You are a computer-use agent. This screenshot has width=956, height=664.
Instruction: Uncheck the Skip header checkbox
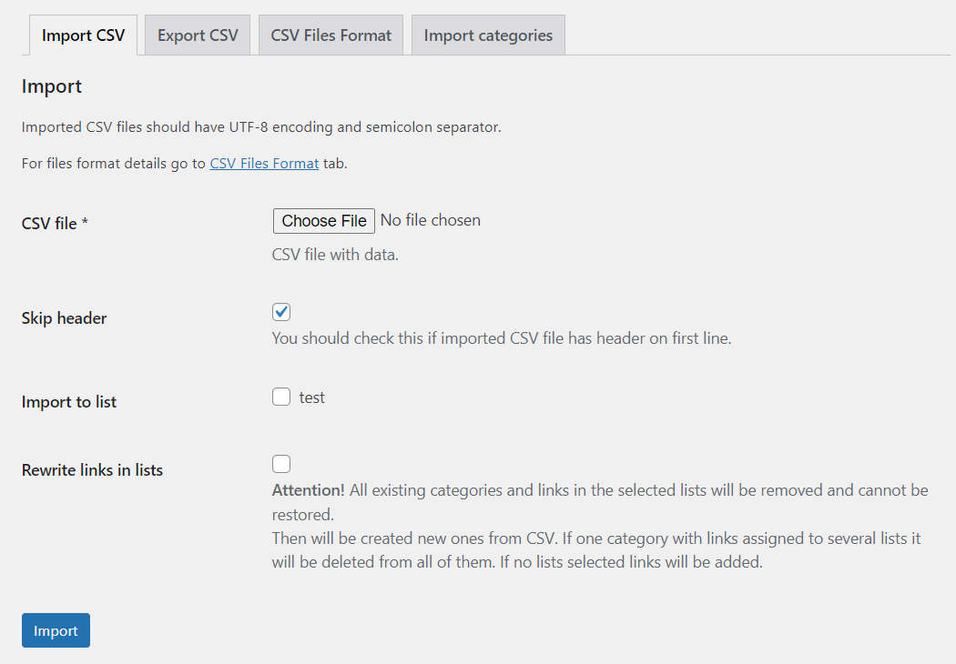[x=281, y=312]
